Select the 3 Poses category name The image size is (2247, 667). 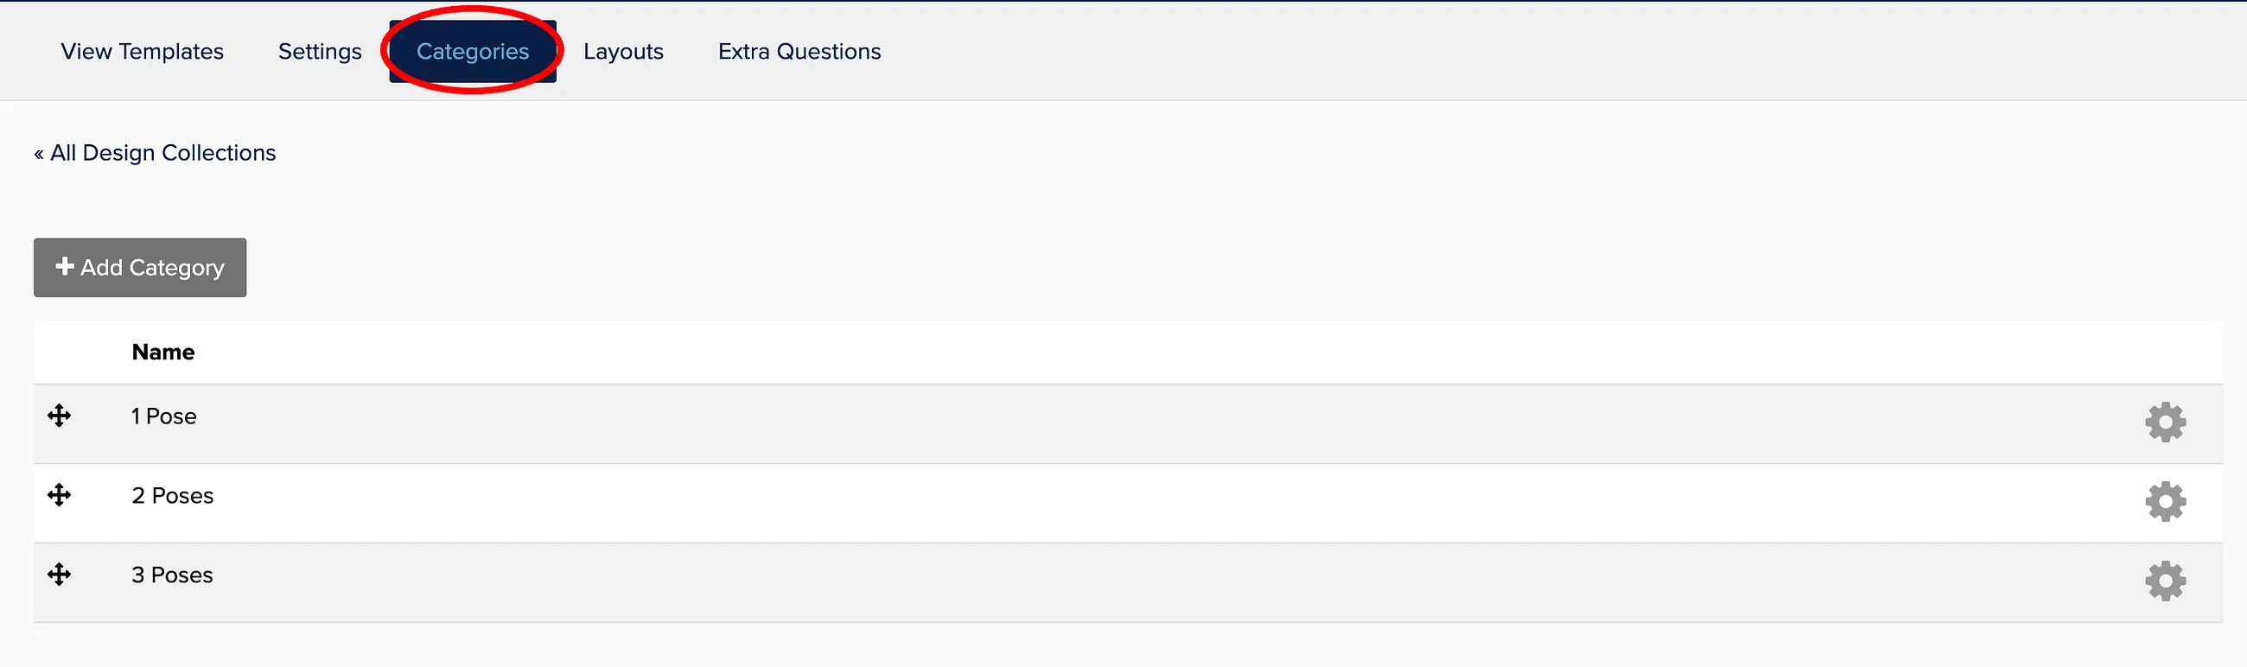[x=173, y=575]
